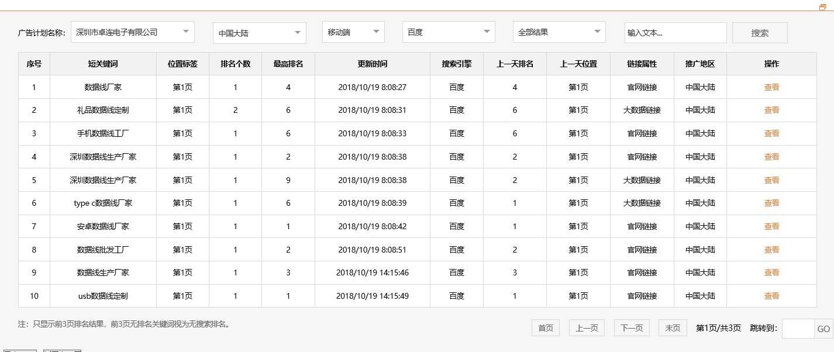Jump to the last page using 末页
Screen dimensions: 834x352
672,327
